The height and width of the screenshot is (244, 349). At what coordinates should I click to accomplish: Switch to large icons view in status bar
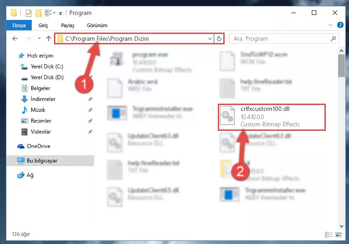tap(339, 234)
